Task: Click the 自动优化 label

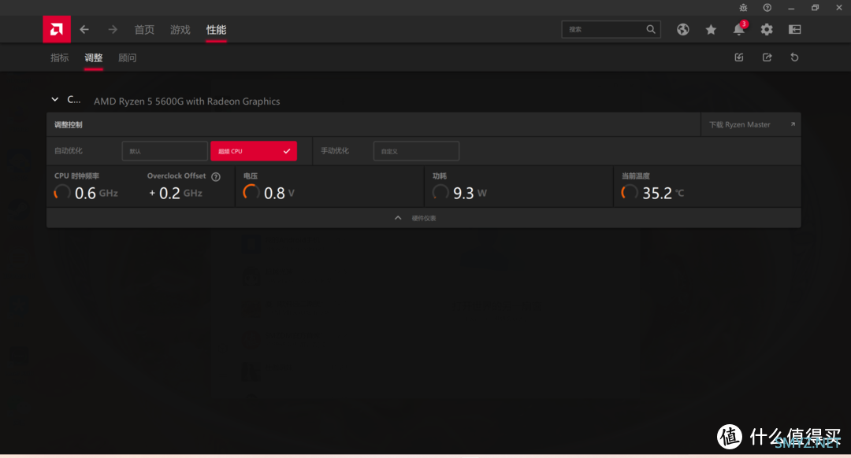Action: point(69,150)
